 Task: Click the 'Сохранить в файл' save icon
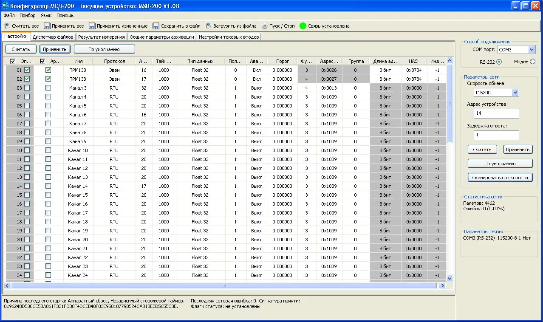pyautogui.click(x=156, y=26)
